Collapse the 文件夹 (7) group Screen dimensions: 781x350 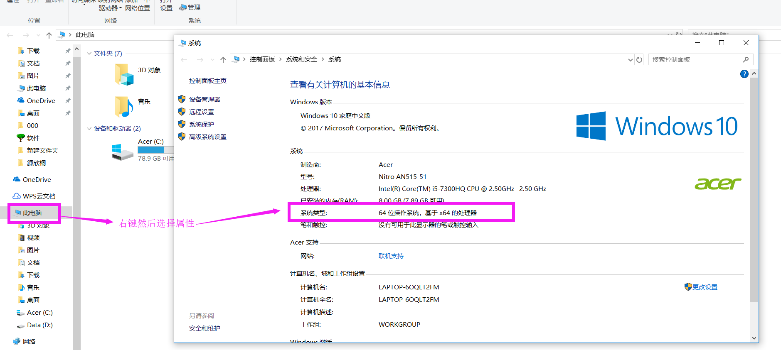pyautogui.click(x=89, y=53)
